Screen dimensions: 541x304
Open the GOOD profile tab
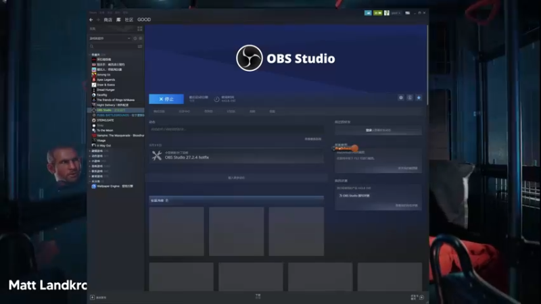coord(144,20)
